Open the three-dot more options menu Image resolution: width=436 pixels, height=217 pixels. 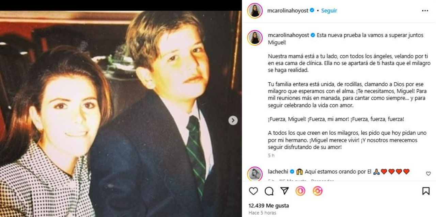point(425,11)
